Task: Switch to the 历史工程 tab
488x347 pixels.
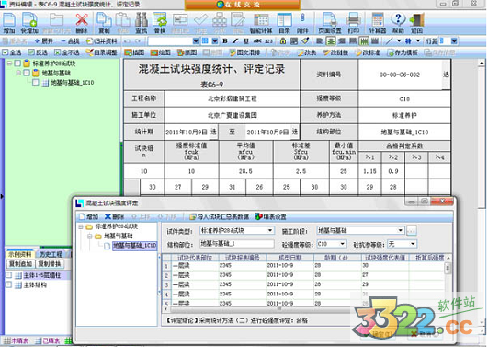Action: click(x=51, y=254)
